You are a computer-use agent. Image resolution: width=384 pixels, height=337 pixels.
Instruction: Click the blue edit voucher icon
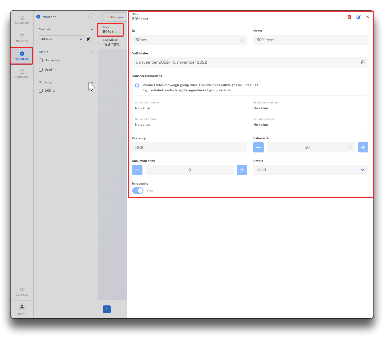(x=358, y=17)
